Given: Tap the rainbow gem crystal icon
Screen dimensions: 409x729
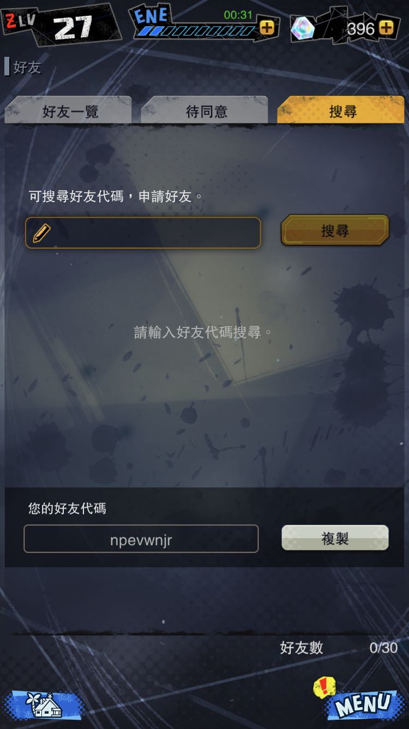Looking at the screenshot, I should coord(302,27).
